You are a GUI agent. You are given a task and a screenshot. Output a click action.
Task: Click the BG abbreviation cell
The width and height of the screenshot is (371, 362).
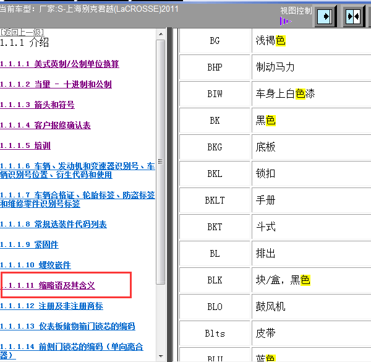point(215,41)
